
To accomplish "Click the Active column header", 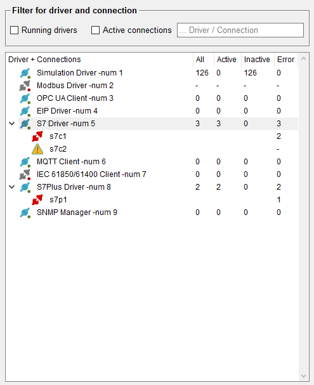I will click(227, 60).
